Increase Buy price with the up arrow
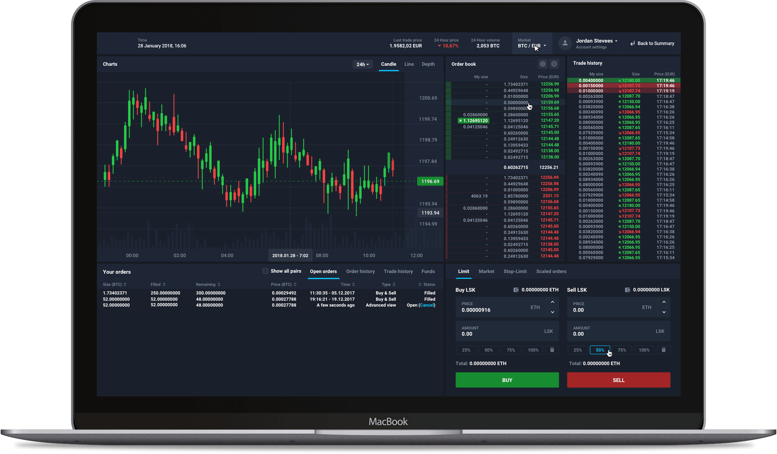Viewport: 777px width, 454px height. (552, 302)
